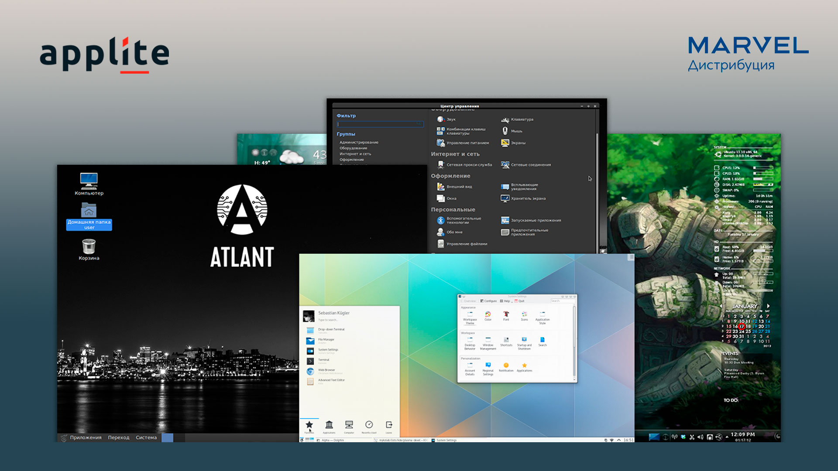The image size is (838, 471).
Task: Open Сетевые соединения icon
Action: (526, 165)
